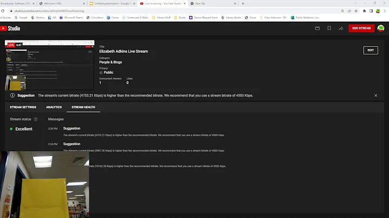Click the Excellent stream status text
The width and height of the screenshot is (389, 218).
[x=24, y=129]
